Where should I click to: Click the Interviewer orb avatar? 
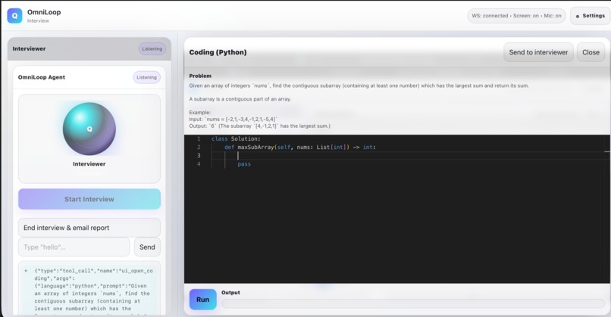point(89,129)
